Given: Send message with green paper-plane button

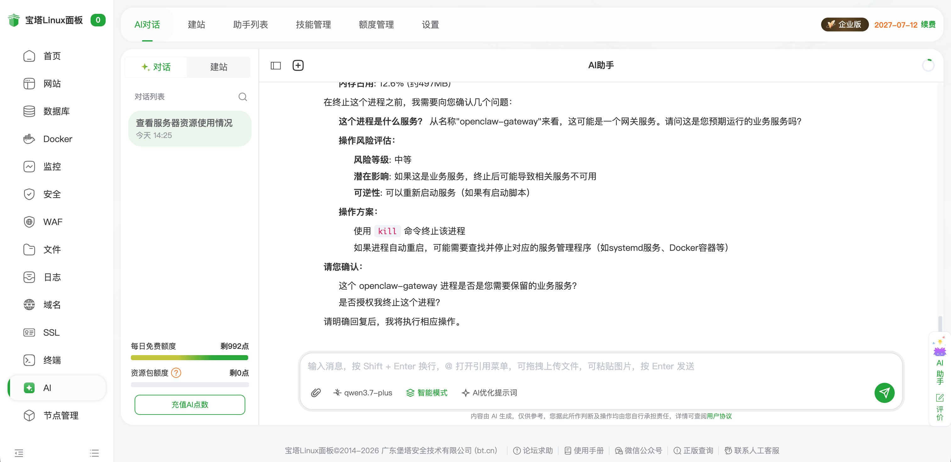Looking at the screenshot, I should pyautogui.click(x=884, y=393).
